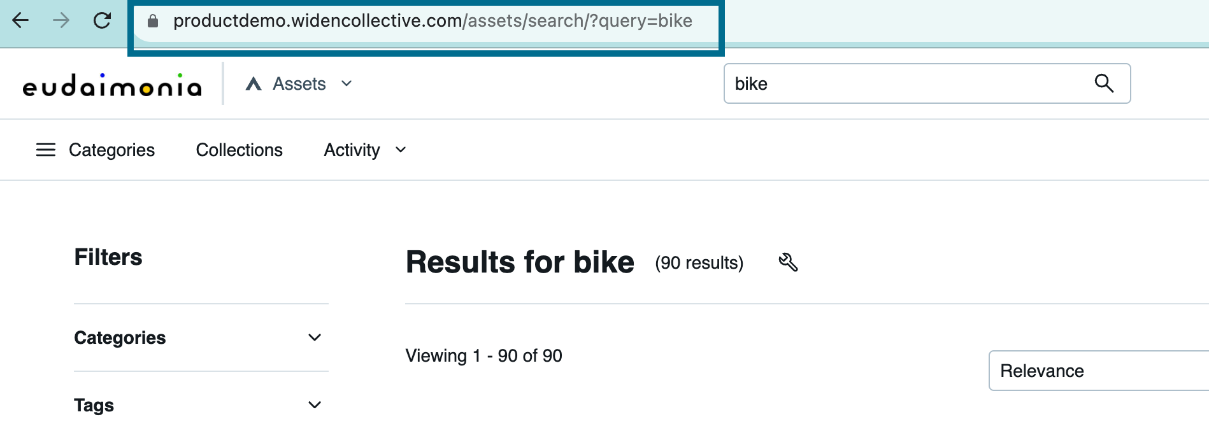Expand the Tags filter section
Image resolution: width=1209 pixels, height=433 pixels.
(313, 405)
